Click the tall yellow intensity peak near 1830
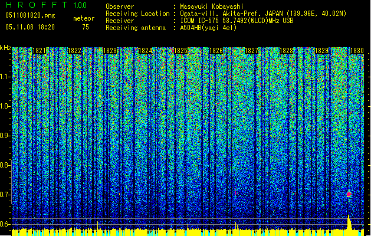 click(x=349, y=223)
